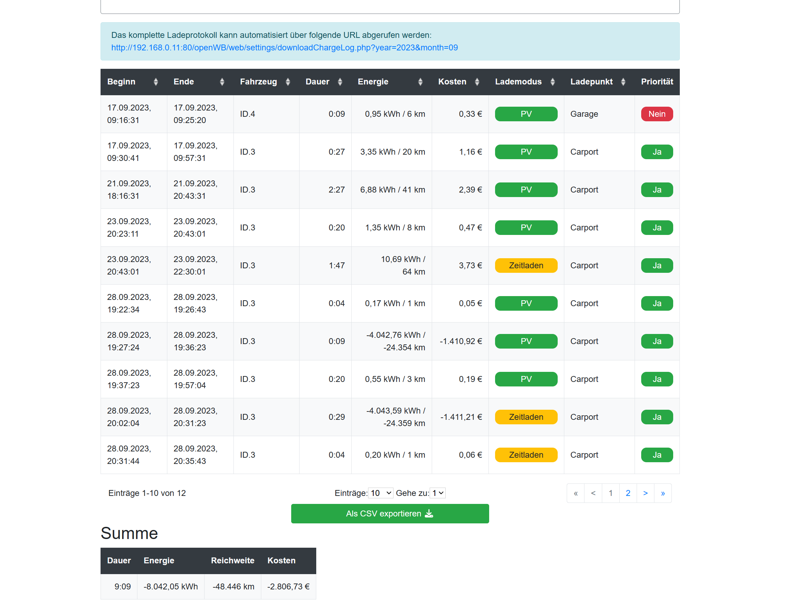Click Zeitladen badge in 23.09.2023 row

pyautogui.click(x=526, y=266)
